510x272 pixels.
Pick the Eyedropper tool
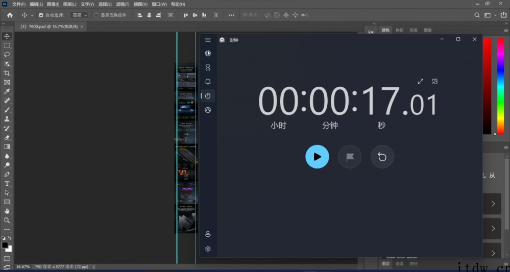[7, 91]
